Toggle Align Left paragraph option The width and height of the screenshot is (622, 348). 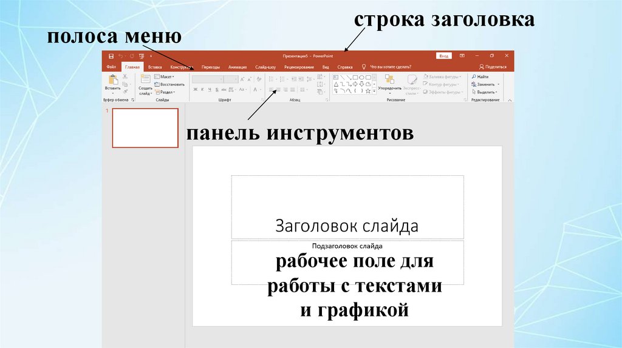pos(272,90)
